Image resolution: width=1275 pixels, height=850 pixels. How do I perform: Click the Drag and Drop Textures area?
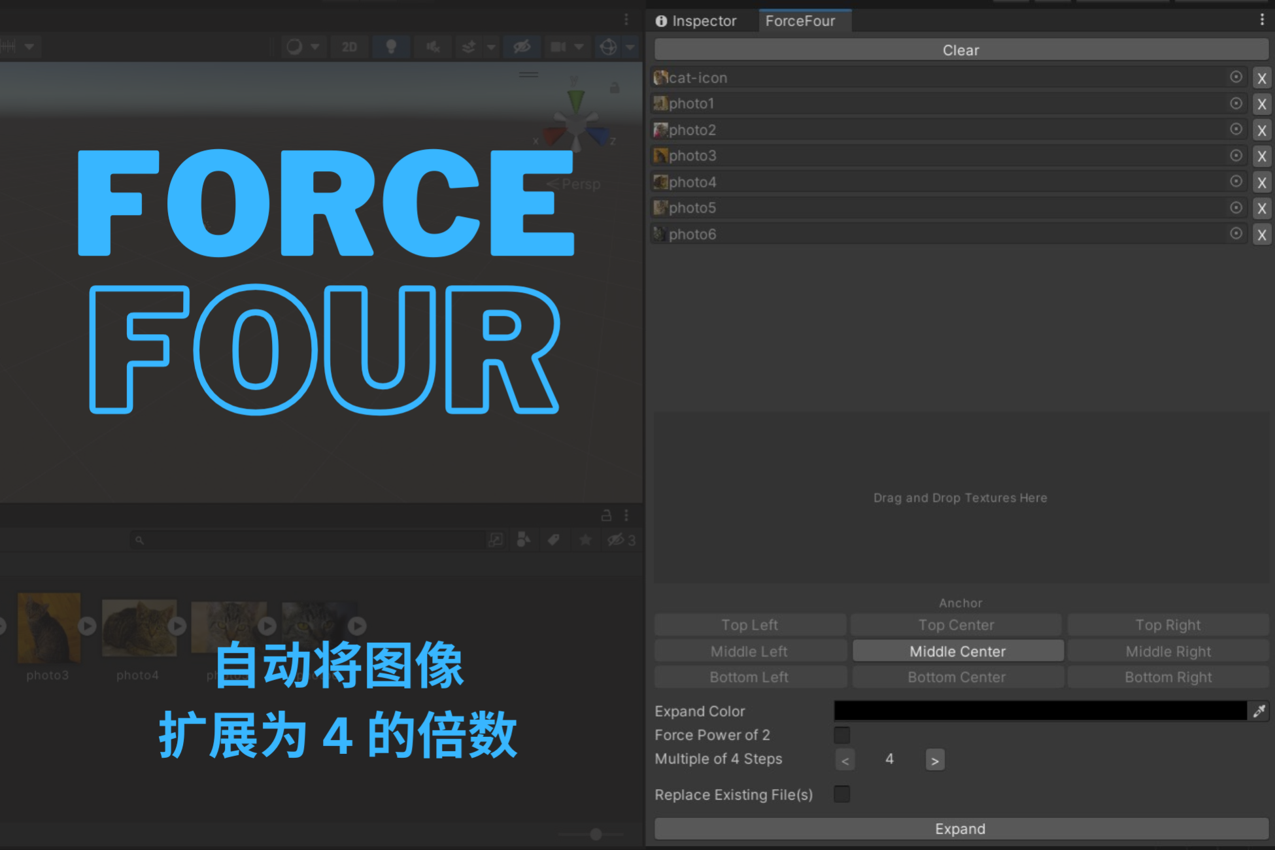click(960, 498)
